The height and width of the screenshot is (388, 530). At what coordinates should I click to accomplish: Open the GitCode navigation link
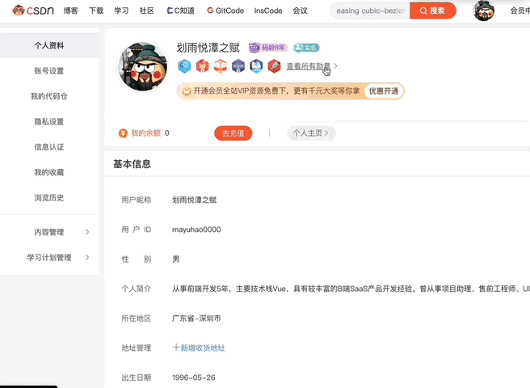point(225,11)
